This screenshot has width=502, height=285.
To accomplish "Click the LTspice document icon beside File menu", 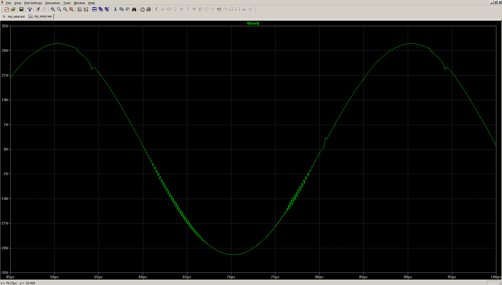I will (x=2, y=3).
